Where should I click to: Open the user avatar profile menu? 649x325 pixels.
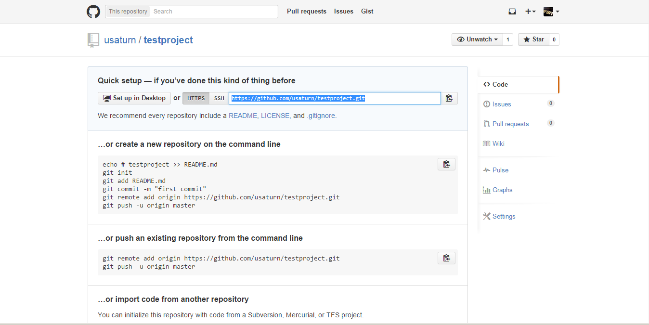(x=551, y=12)
